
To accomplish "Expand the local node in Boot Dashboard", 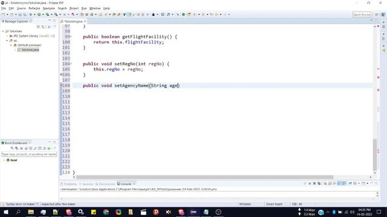I will click(4, 160).
